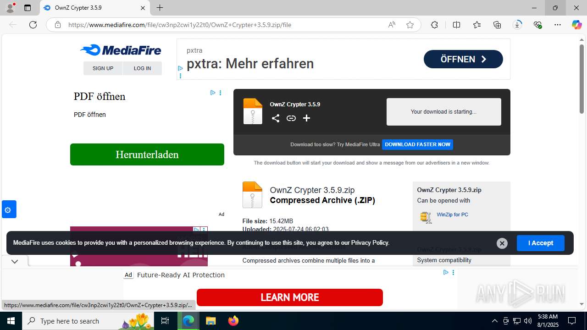Refresh the current page

pos(33,25)
